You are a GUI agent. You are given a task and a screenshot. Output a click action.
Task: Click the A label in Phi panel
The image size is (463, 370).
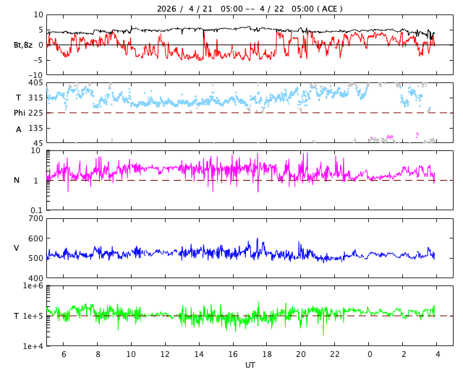[19, 129]
